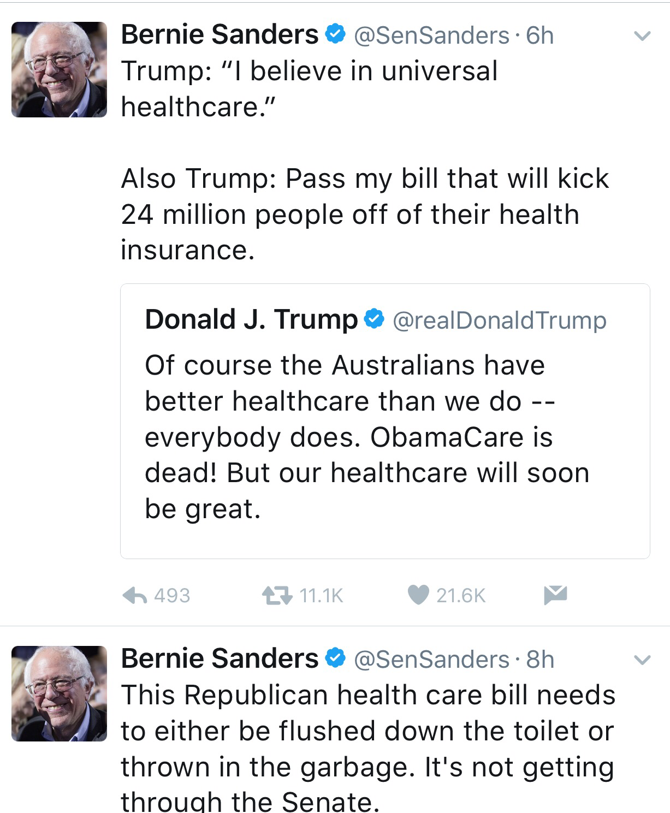Open the tweet about Republican health care bill
Viewport: 670px width, 813px height.
point(367,748)
